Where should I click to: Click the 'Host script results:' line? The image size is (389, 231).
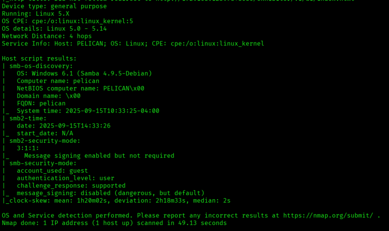tap(39, 59)
